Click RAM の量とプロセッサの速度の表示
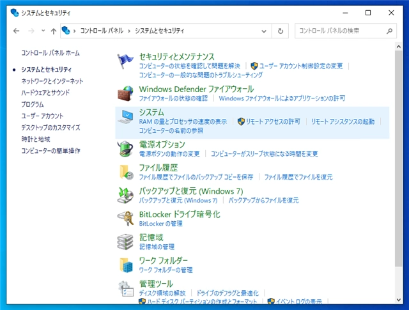Image resolution: width=409 pixels, height=310 pixels. pyautogui.click(x=183, y=121)
